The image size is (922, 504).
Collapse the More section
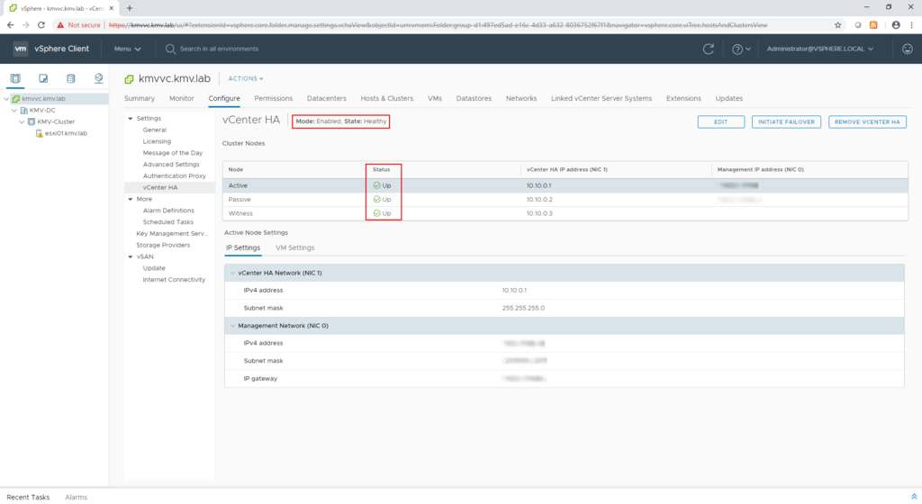click(131, 199)
